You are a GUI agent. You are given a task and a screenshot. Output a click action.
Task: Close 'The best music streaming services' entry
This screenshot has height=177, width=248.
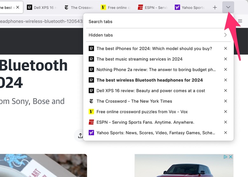click(226, 59)
